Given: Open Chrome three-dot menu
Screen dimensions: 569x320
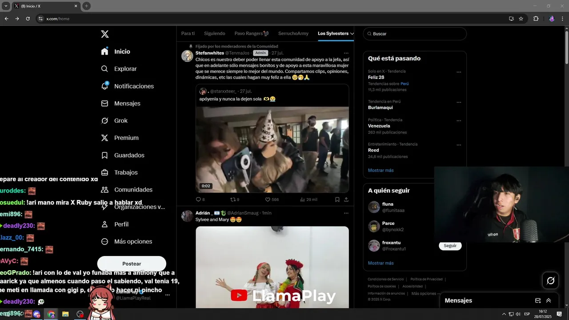Looking at the screenshot, I should coord(563,19).
